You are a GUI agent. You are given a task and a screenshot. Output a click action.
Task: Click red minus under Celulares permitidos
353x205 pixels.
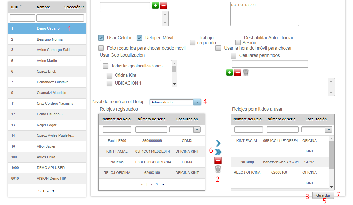click(x=237, y=73)
